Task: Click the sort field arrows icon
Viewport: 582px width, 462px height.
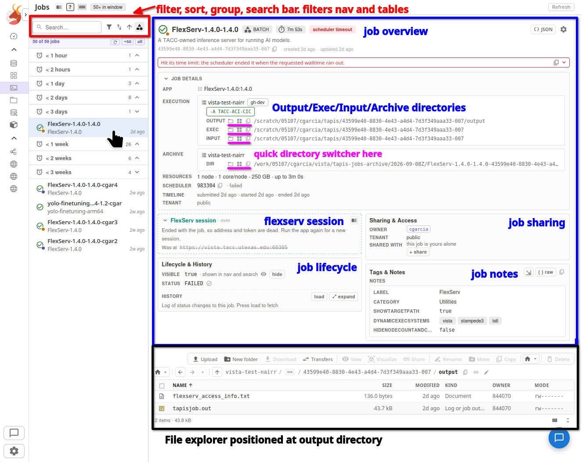Action: click(119, 27)
